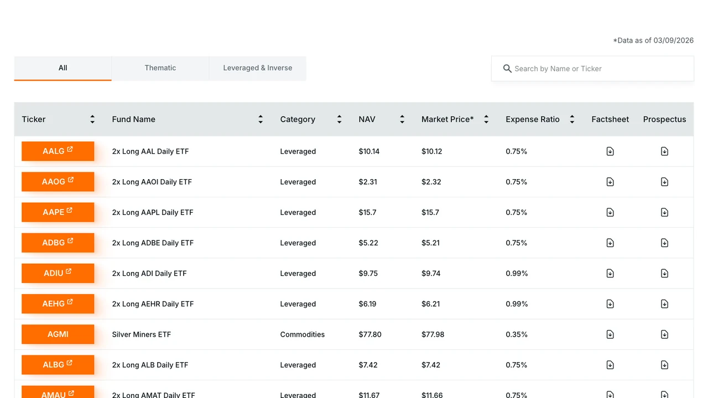Download the AALG factsheet
The image size is (708, 398).
[x=610, y=151]
